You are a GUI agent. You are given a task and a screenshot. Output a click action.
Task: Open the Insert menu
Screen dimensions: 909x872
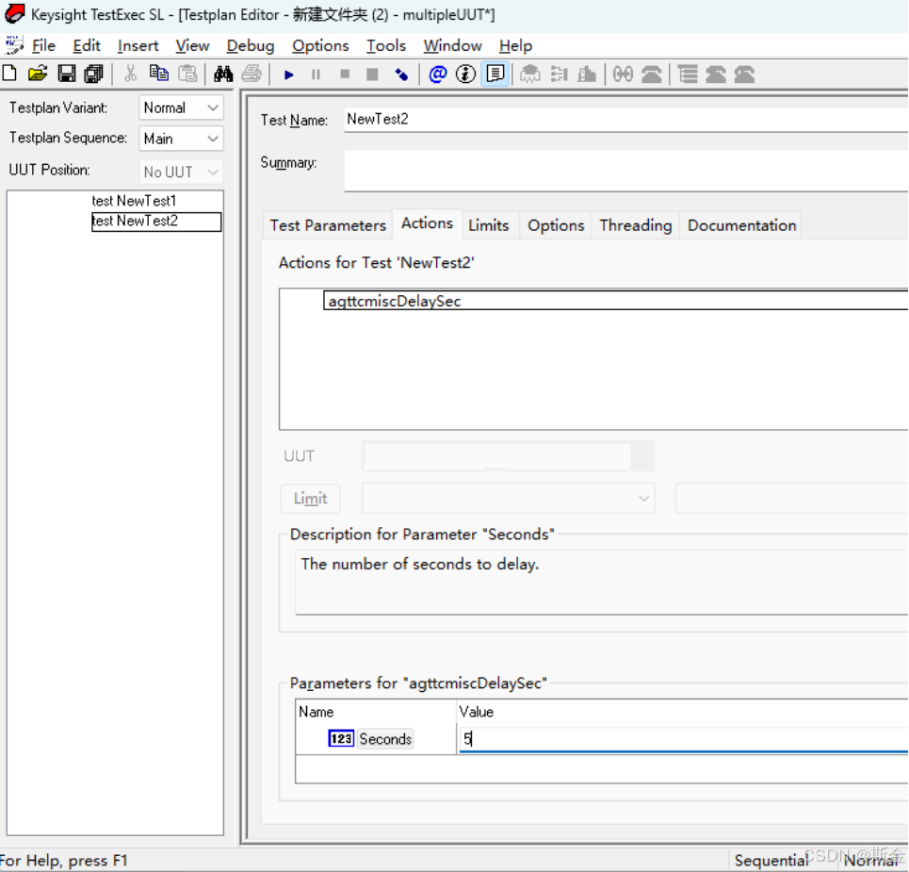138,45
